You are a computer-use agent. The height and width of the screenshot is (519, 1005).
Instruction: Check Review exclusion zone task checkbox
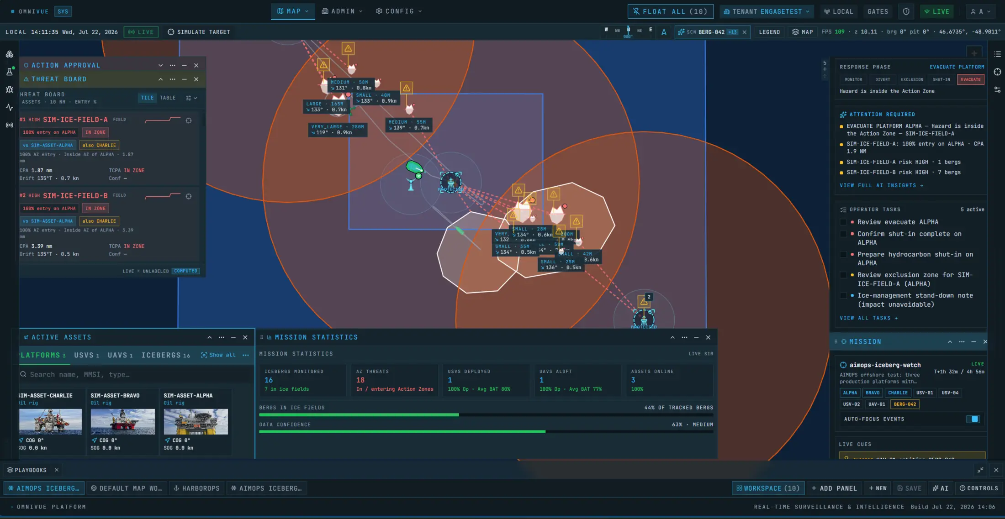coord(843,275)
